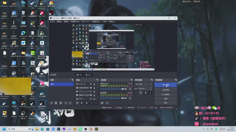Viewport: 236px width, 132px height.
Task: Undock the 控制按钮 panel with float icon
Action: [176, 80]
